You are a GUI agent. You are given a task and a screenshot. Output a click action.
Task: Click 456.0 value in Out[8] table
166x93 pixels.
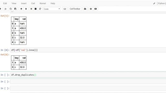[23, 63]
